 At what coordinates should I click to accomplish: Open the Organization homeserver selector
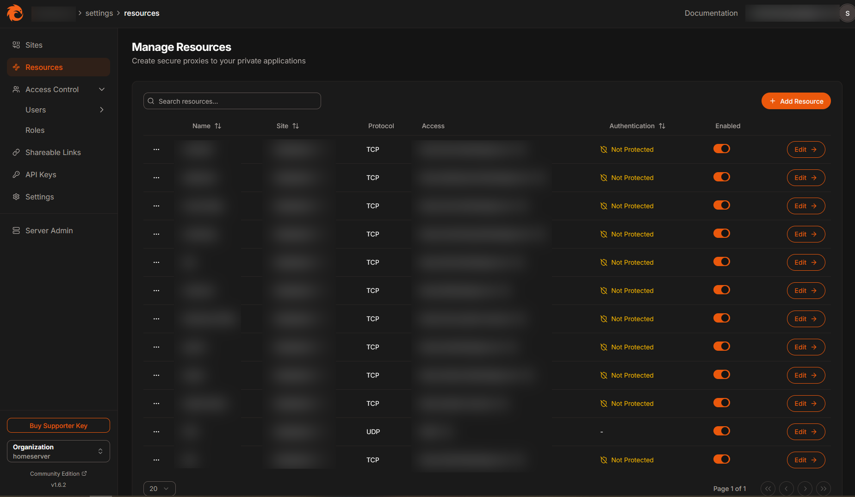[x=58, y=451]
